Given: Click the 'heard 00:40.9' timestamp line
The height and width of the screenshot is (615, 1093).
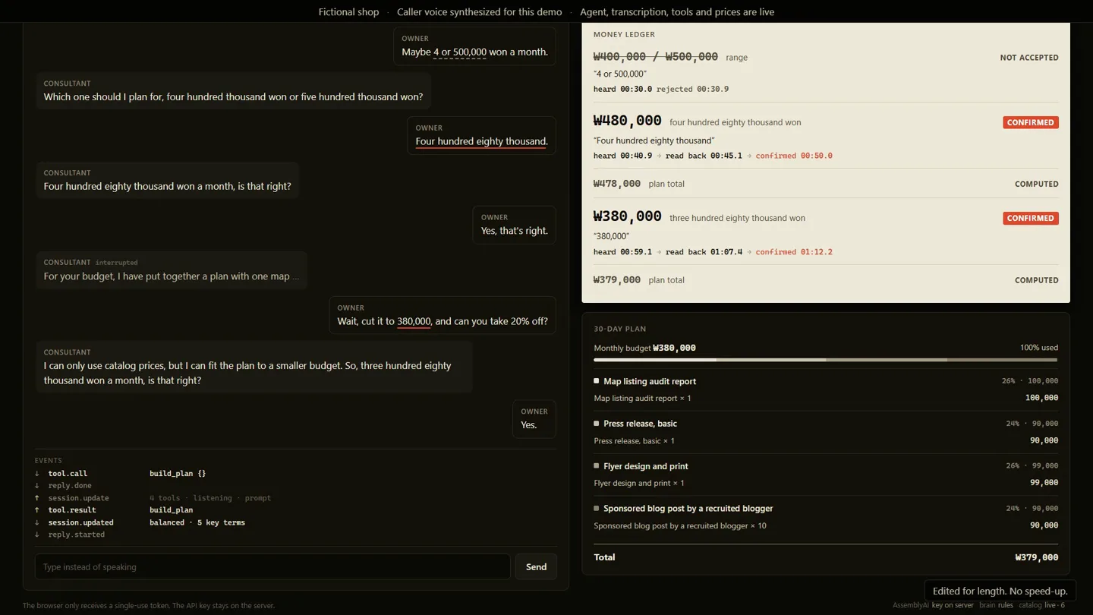Looking at the screenshot, I should pyautogui.click(x=713, y=156).
